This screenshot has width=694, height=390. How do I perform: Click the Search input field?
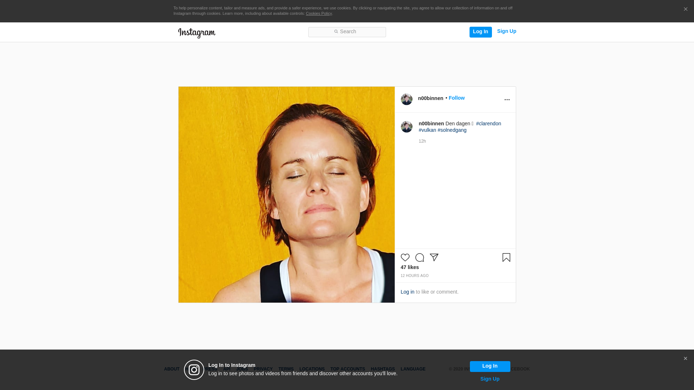coord(347,32)
